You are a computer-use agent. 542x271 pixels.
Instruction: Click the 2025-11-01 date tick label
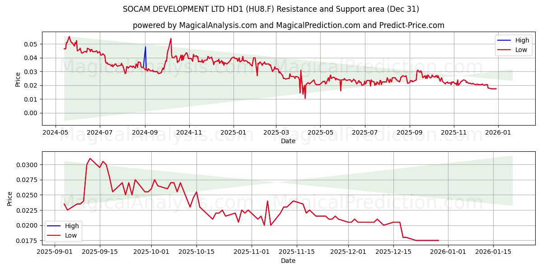[x=251, y=252]
